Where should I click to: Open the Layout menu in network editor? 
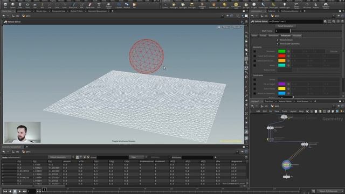[293, 112]
